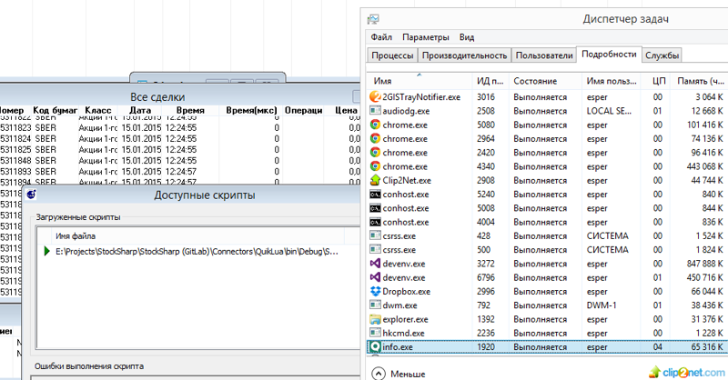The height and width of the screenshot is (380, 728).
Task: Click the audiodg.exe process icon
Action: click(x=376, y=111)
